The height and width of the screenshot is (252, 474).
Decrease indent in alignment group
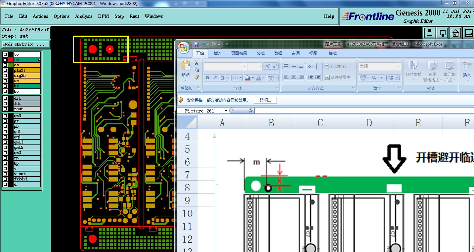(310, 78)
